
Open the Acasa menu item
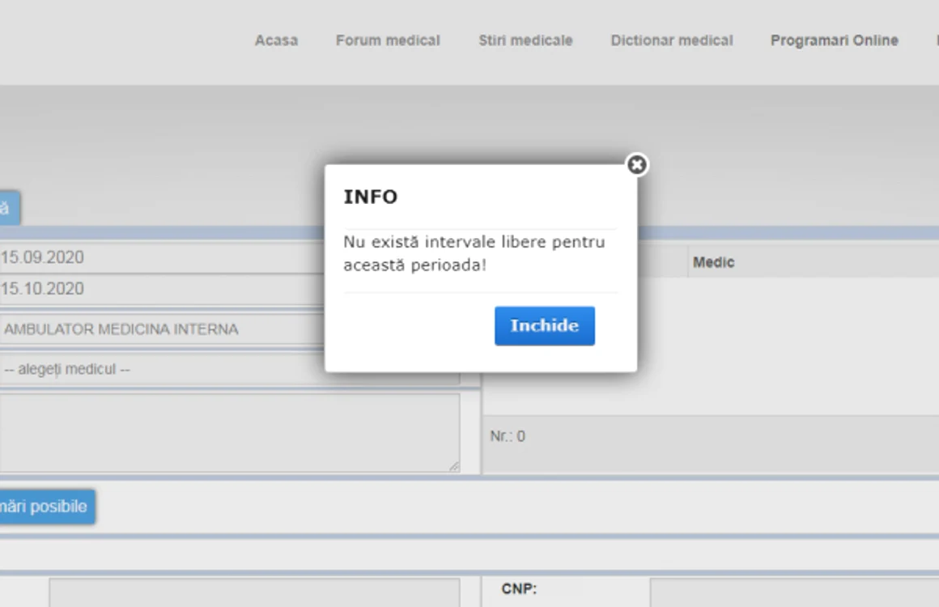point(276,40)
